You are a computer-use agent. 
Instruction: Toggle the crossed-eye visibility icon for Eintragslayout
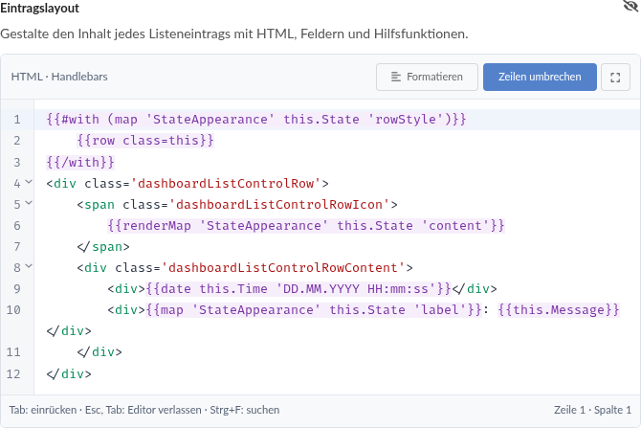pyautogui.click(x=630, y=6)
